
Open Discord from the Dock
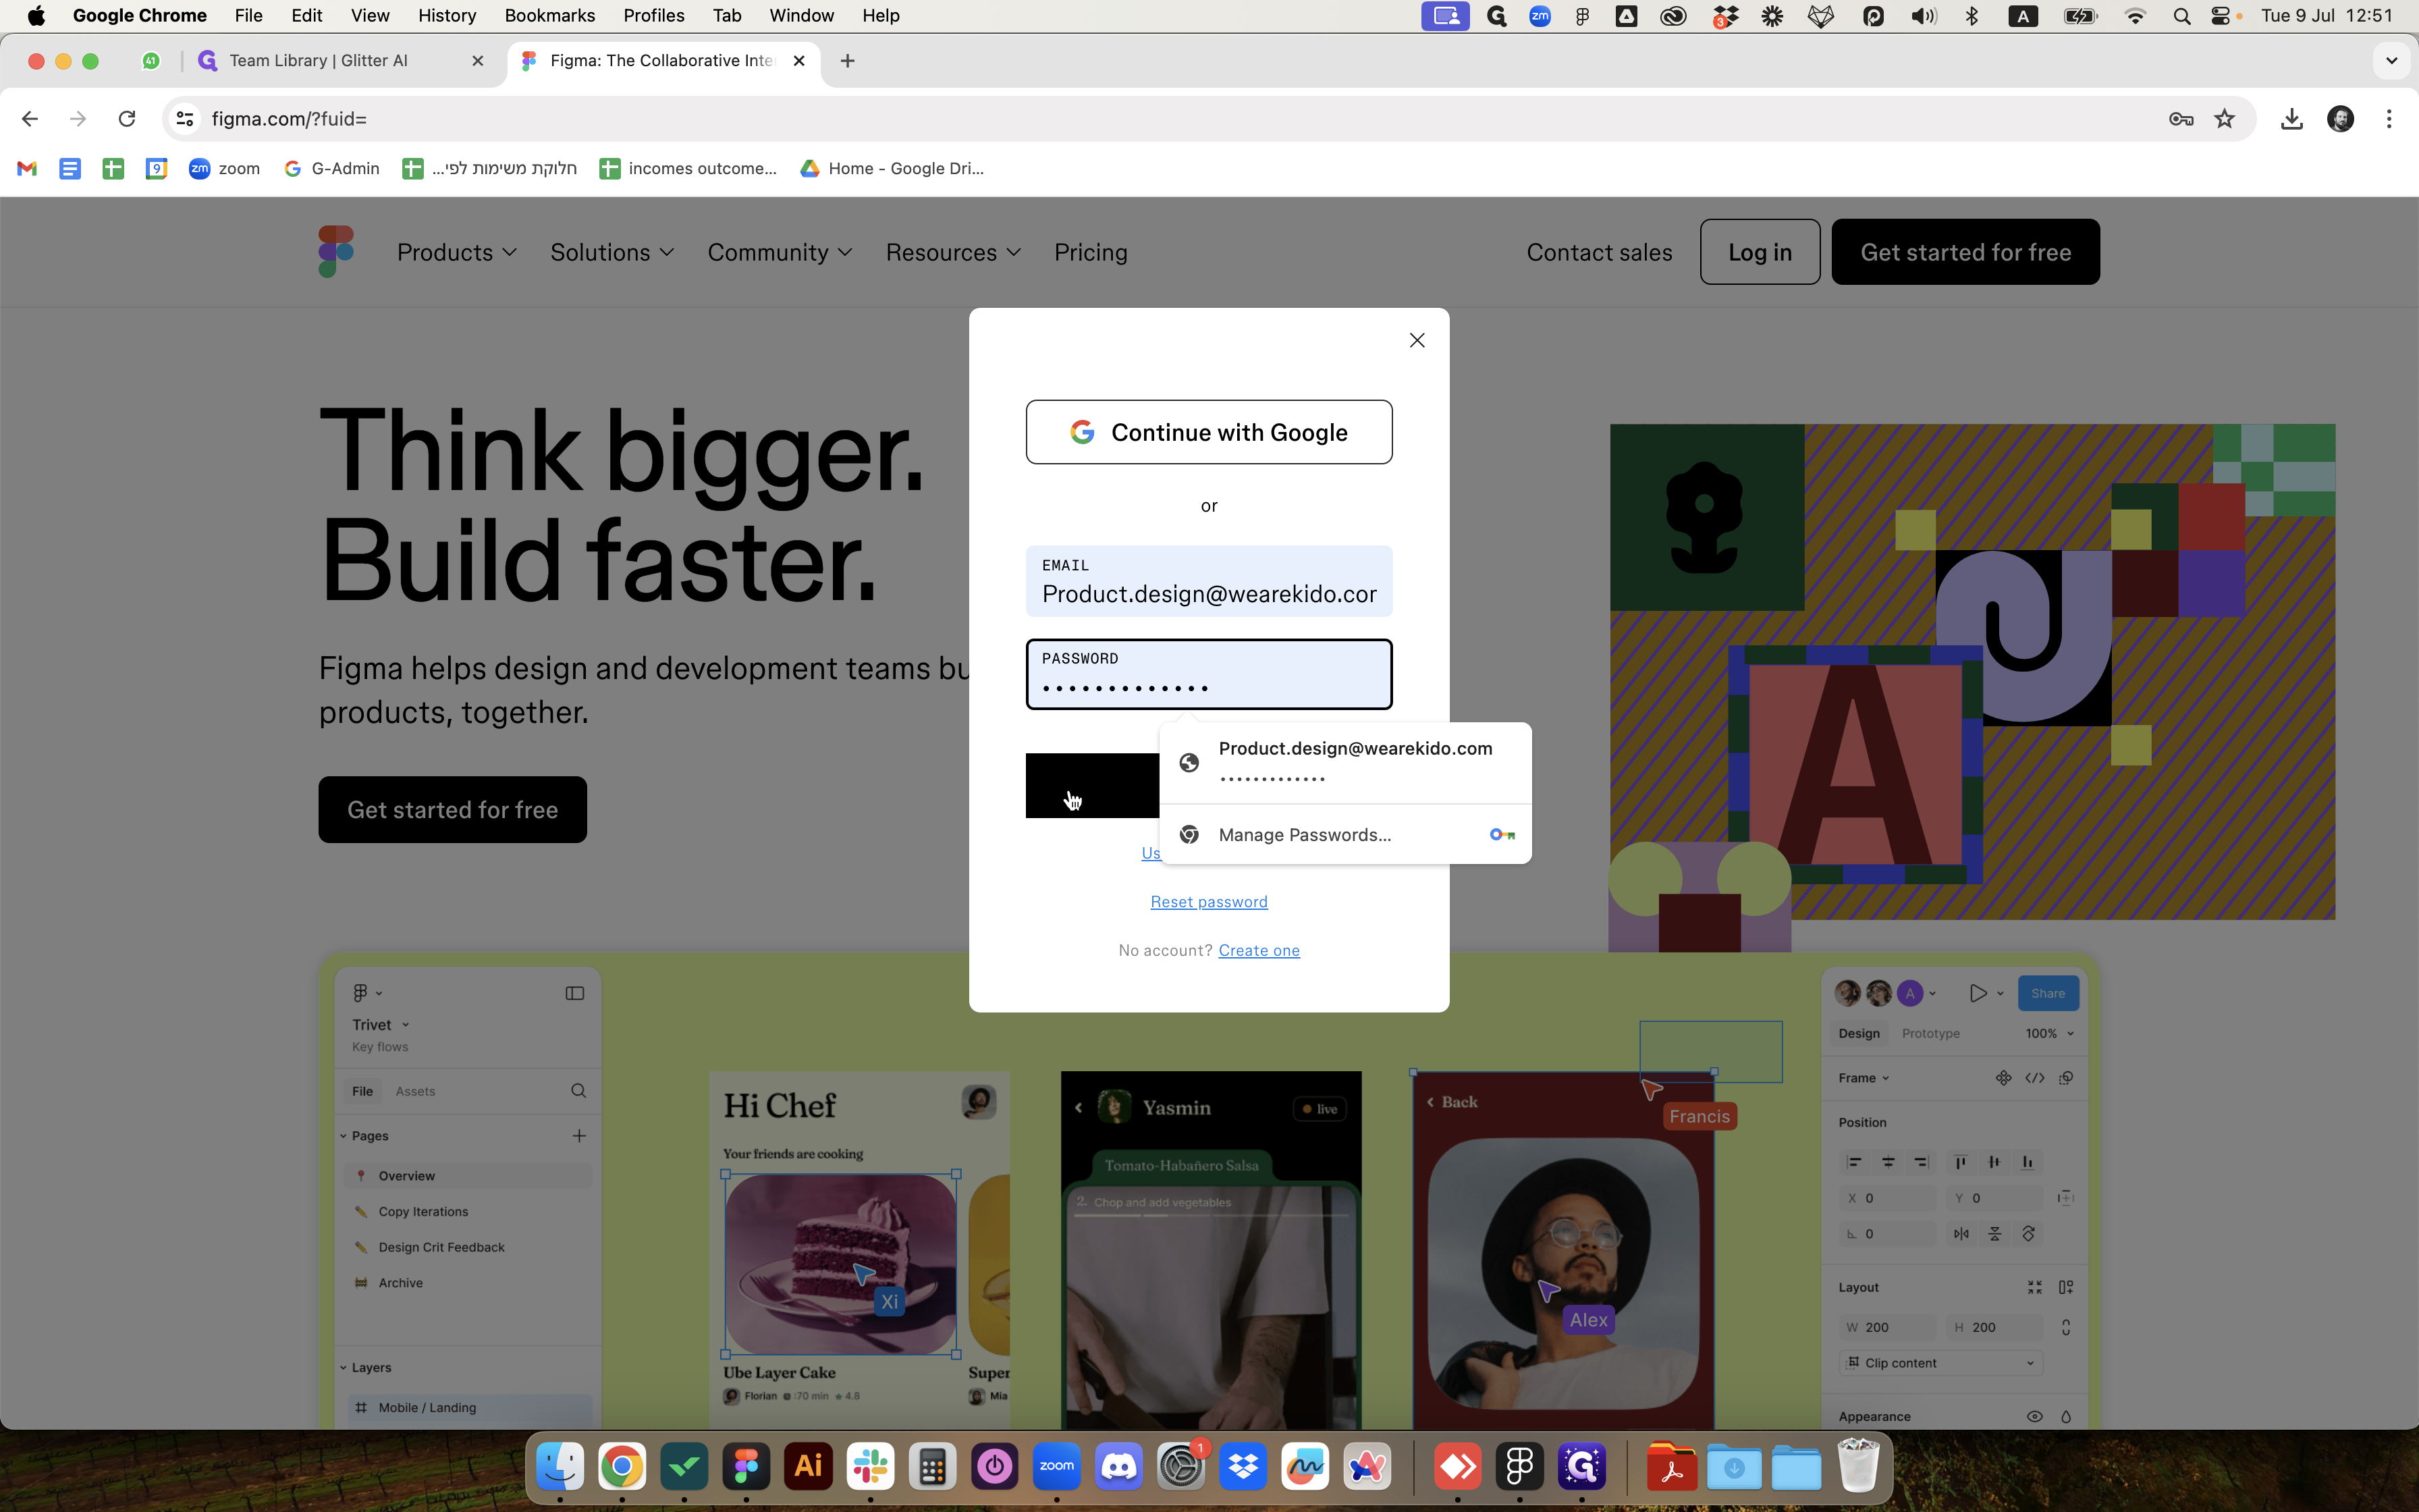[1118, 1467]
